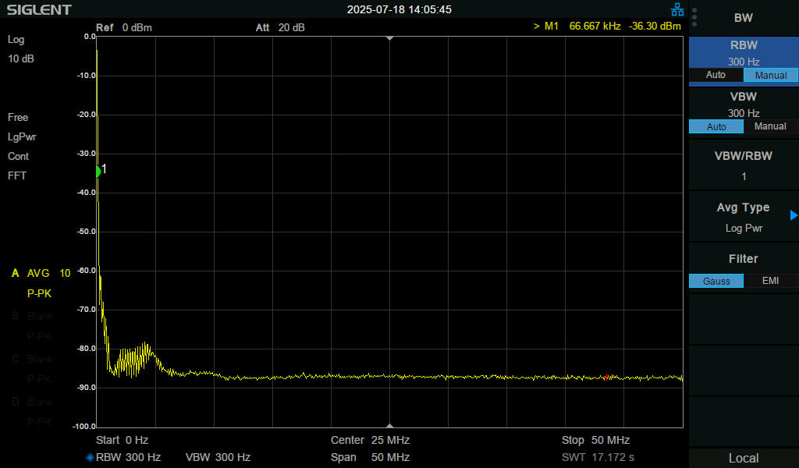Click the Att 20 dB label
799x468 pixels.
[x=280, y=27]
